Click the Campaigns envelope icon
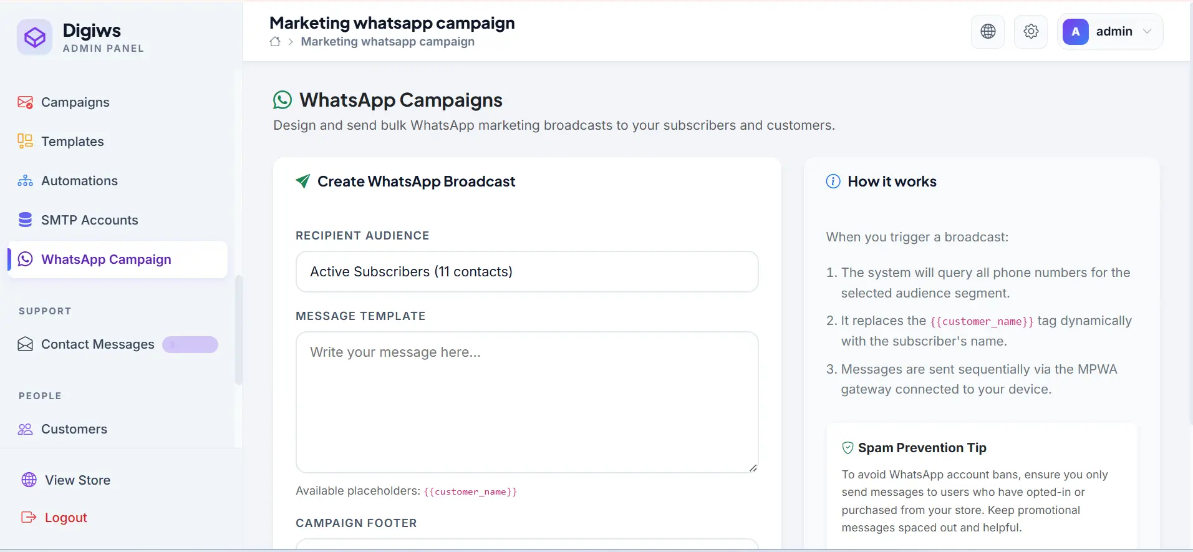Viewport: 1193px width, 552px height. pos(25,102)
